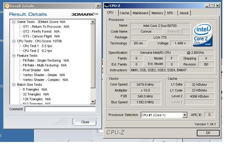Click the APIC ID value 0
The image size is (243, 151).
[209, 115]
